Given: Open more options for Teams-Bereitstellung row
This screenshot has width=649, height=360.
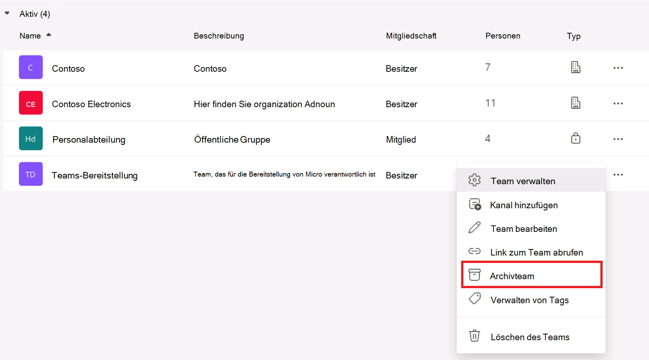Looking at the screenshot, I should [618, 175].
